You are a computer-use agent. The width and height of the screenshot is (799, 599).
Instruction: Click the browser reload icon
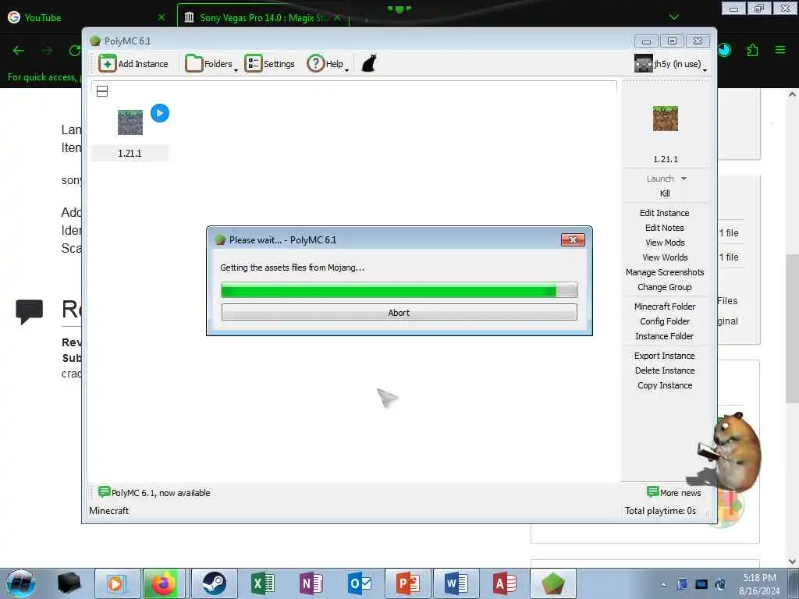click(x=75, y=51)
